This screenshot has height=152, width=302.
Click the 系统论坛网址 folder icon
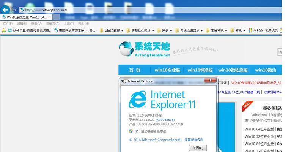pos(177,30)
